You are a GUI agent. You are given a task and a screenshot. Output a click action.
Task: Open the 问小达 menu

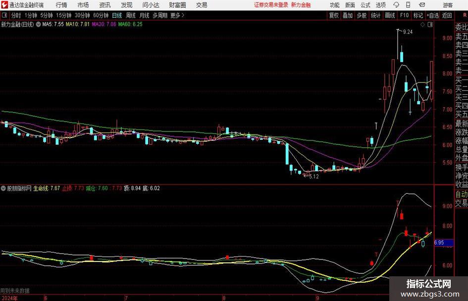(151, 5)
